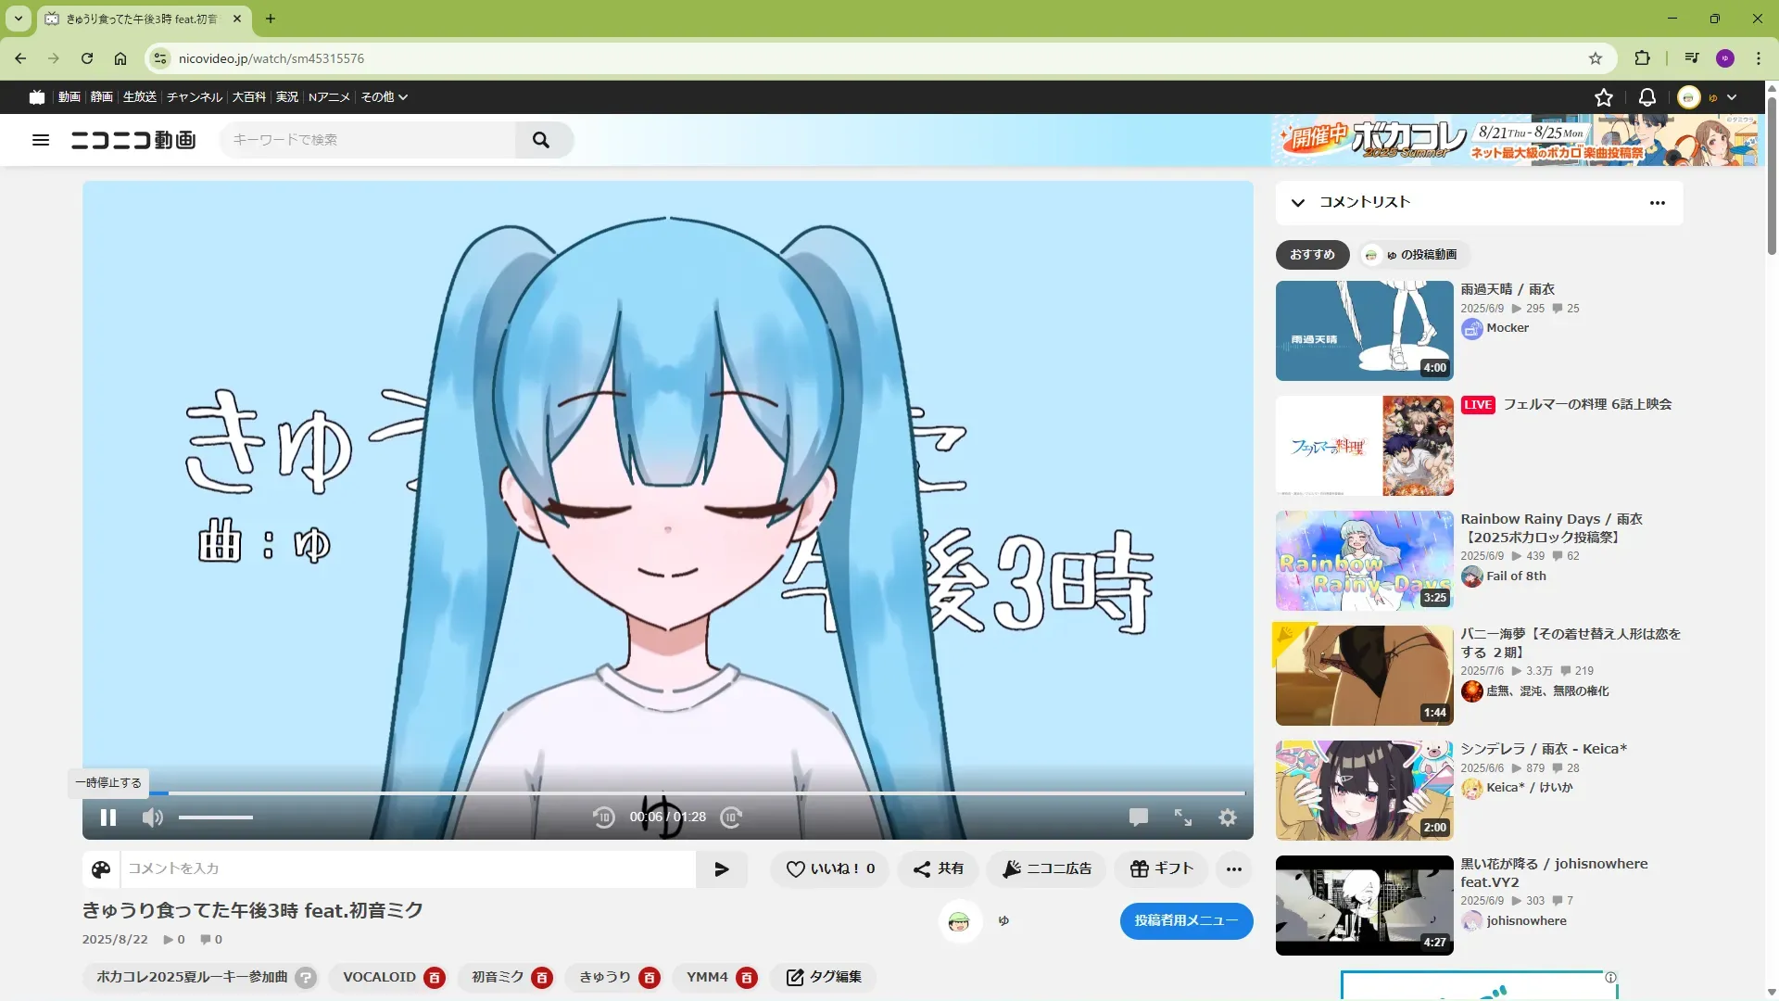Enter fullscreen mode in player
The width and height of the screenshot is (1779, 1001).
pos(1183,817)
